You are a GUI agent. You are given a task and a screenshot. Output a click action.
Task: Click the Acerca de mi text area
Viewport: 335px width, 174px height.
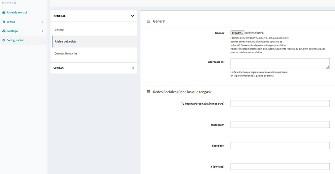pos(280,64)
